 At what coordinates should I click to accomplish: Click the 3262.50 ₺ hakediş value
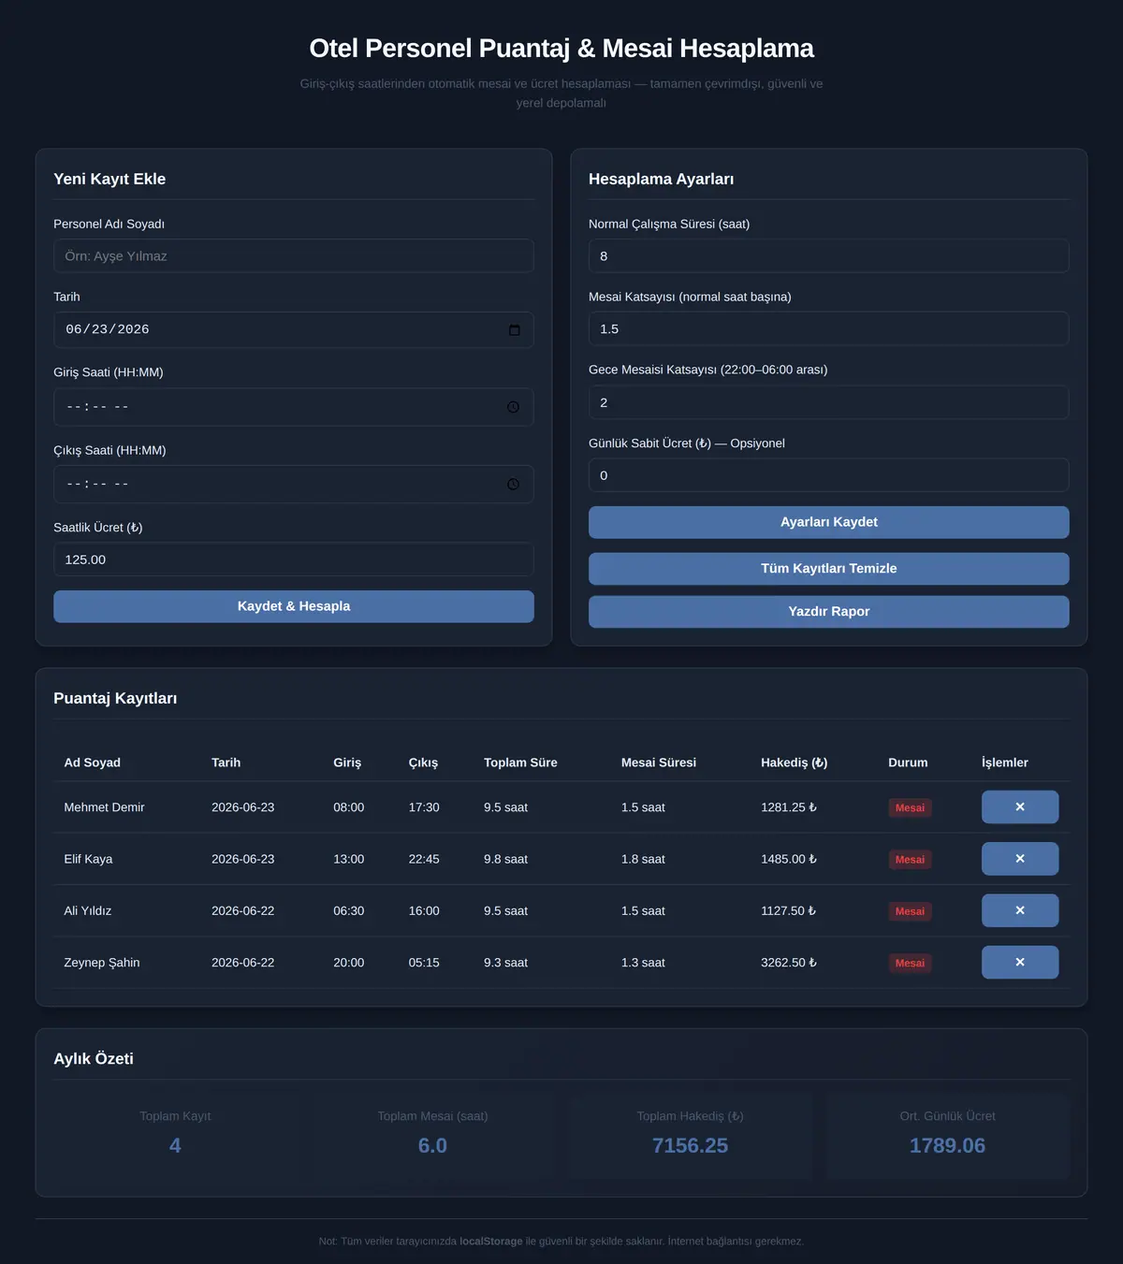tap(789, 963)
